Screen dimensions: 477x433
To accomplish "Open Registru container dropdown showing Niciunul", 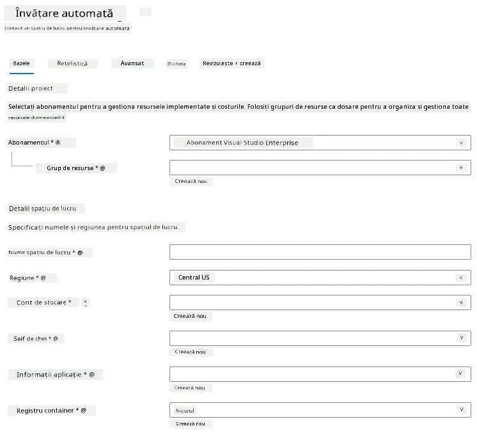I will [x=320, y=410].
